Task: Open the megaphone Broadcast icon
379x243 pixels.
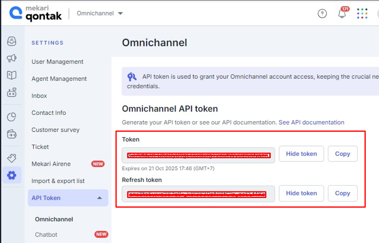Action: pos(12,58)
